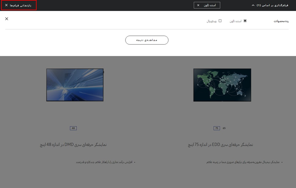Image resolution: width=296 pixels, height=188 pixels.
Task: Click the بازنشانی فیلترها reset text
Action: pyautogui.click(x=21, y=6)
